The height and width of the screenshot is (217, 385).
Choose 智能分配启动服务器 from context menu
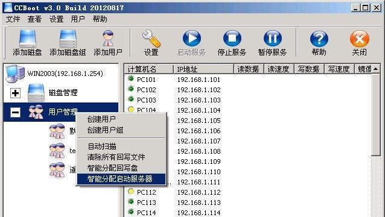pos(121,179)
